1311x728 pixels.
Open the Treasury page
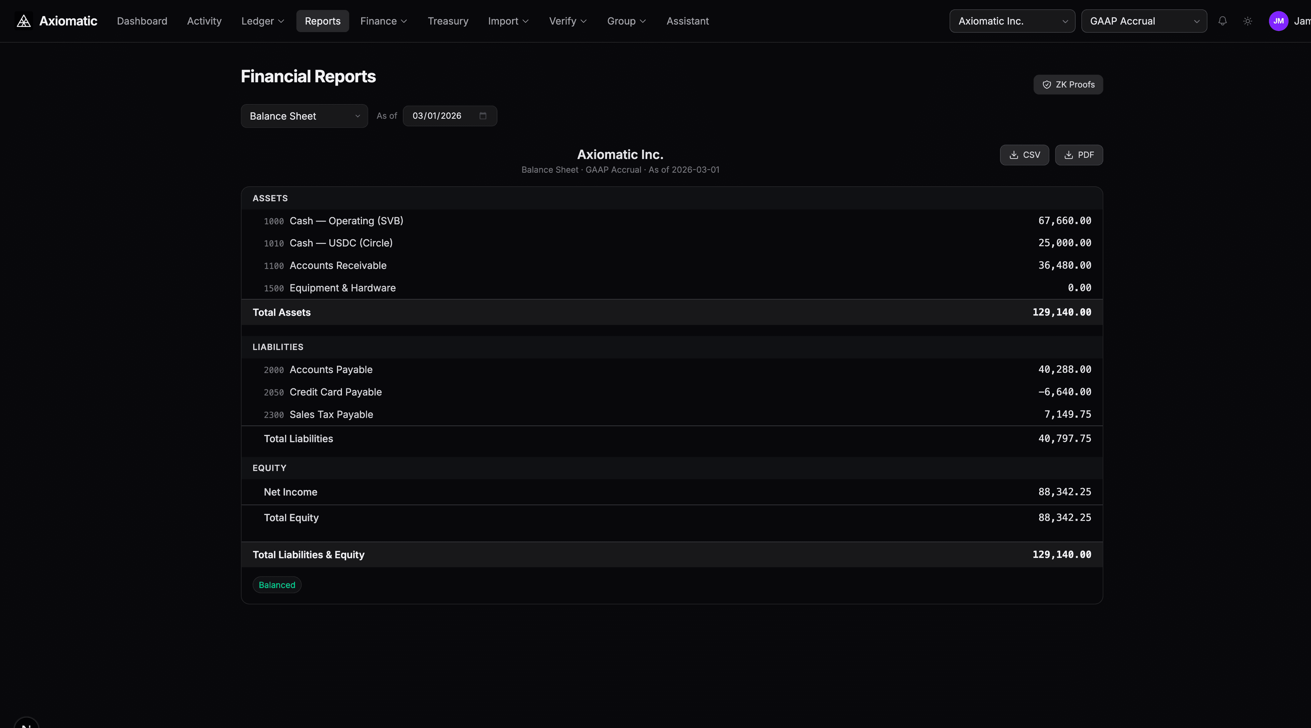click(x=447, y=21)
